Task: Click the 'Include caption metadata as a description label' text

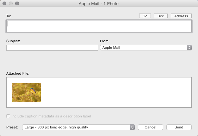Action: point(51,116)
